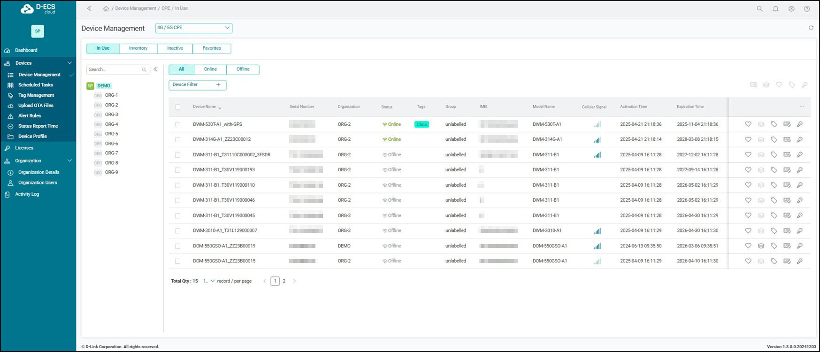Select DEMO root in organization tree
The height and width of the screenshot is (352, 820).
tap(104, 86)
